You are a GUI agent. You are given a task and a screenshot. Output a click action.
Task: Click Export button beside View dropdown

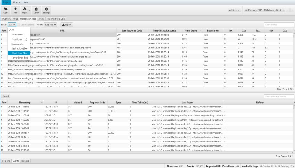[67, 25]
